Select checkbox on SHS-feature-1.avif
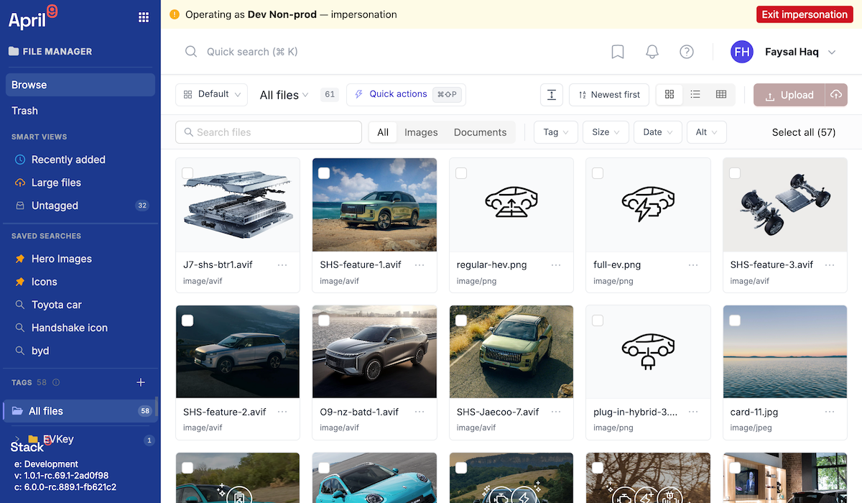This screenshot has height=503, width=862. point(324,173)
